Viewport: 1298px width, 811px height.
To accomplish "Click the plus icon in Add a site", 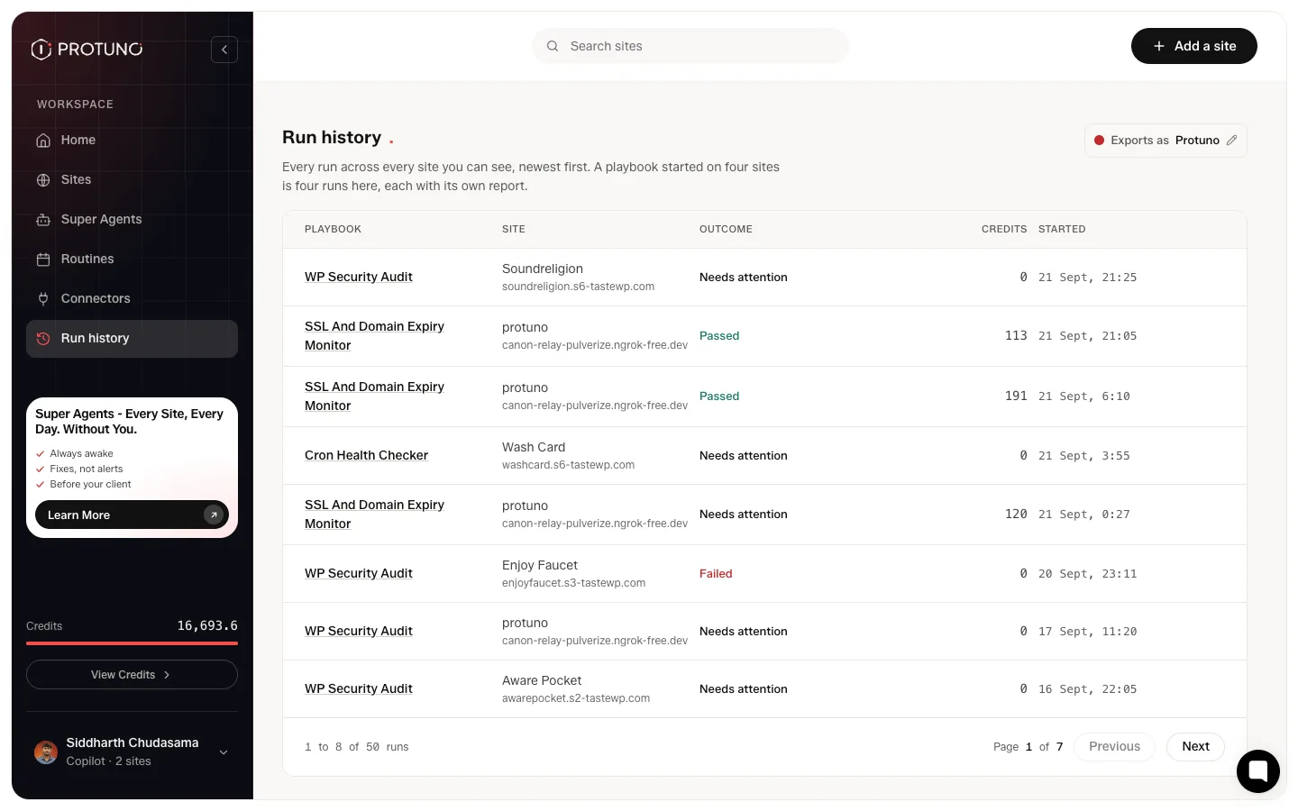I will 1159,46.
